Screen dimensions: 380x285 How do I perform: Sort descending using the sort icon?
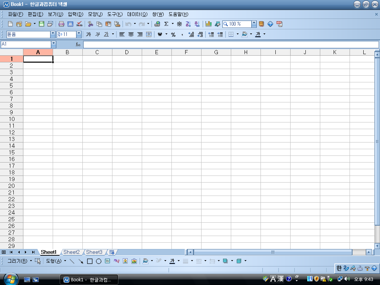click(197, 24)
